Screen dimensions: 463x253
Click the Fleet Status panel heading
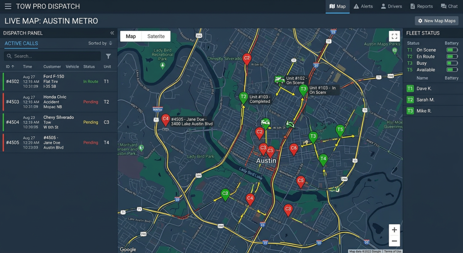423,33
